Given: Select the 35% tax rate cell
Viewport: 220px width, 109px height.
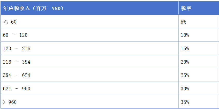Looking at the screenshot, I should [x=185, y=102].
